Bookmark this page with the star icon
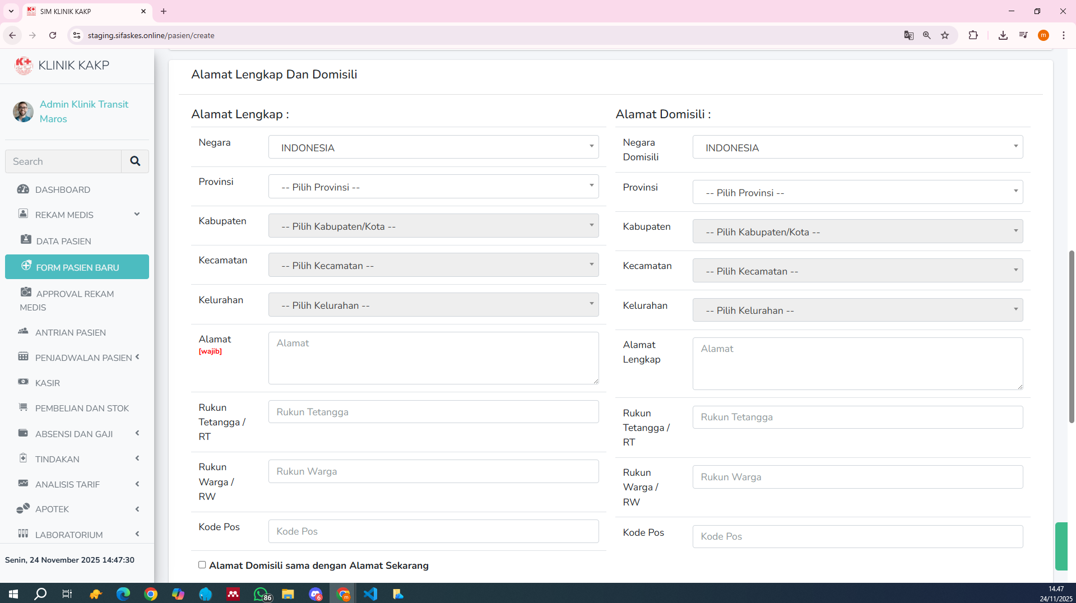The image size is (1076, 603). coord(945,35)
